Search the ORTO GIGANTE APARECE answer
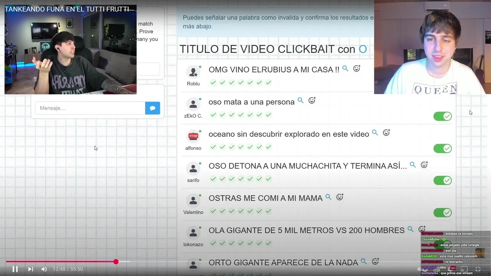Viewport: 491px width, 276px height. [x=364, y=262]
